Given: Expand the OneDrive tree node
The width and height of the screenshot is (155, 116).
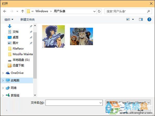Looking at the screenshot, I should 3,73.
